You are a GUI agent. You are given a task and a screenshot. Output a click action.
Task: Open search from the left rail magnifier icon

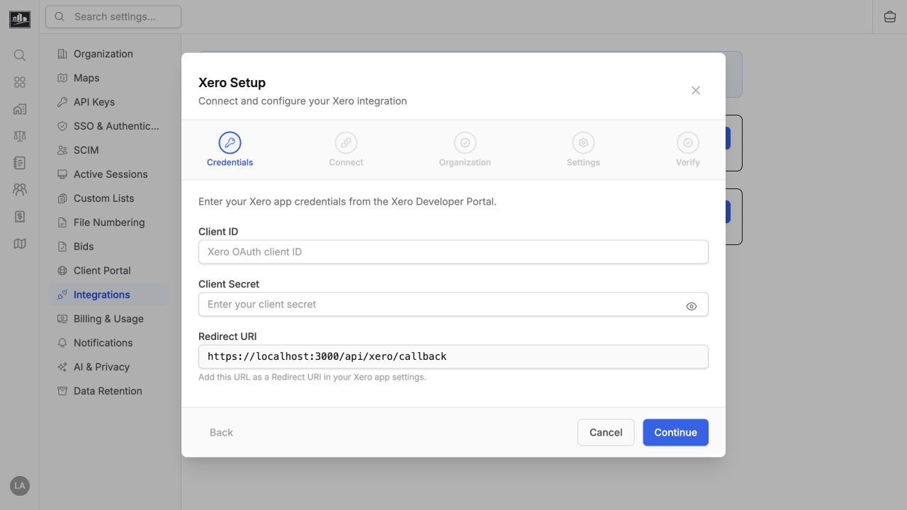point(20,55)
